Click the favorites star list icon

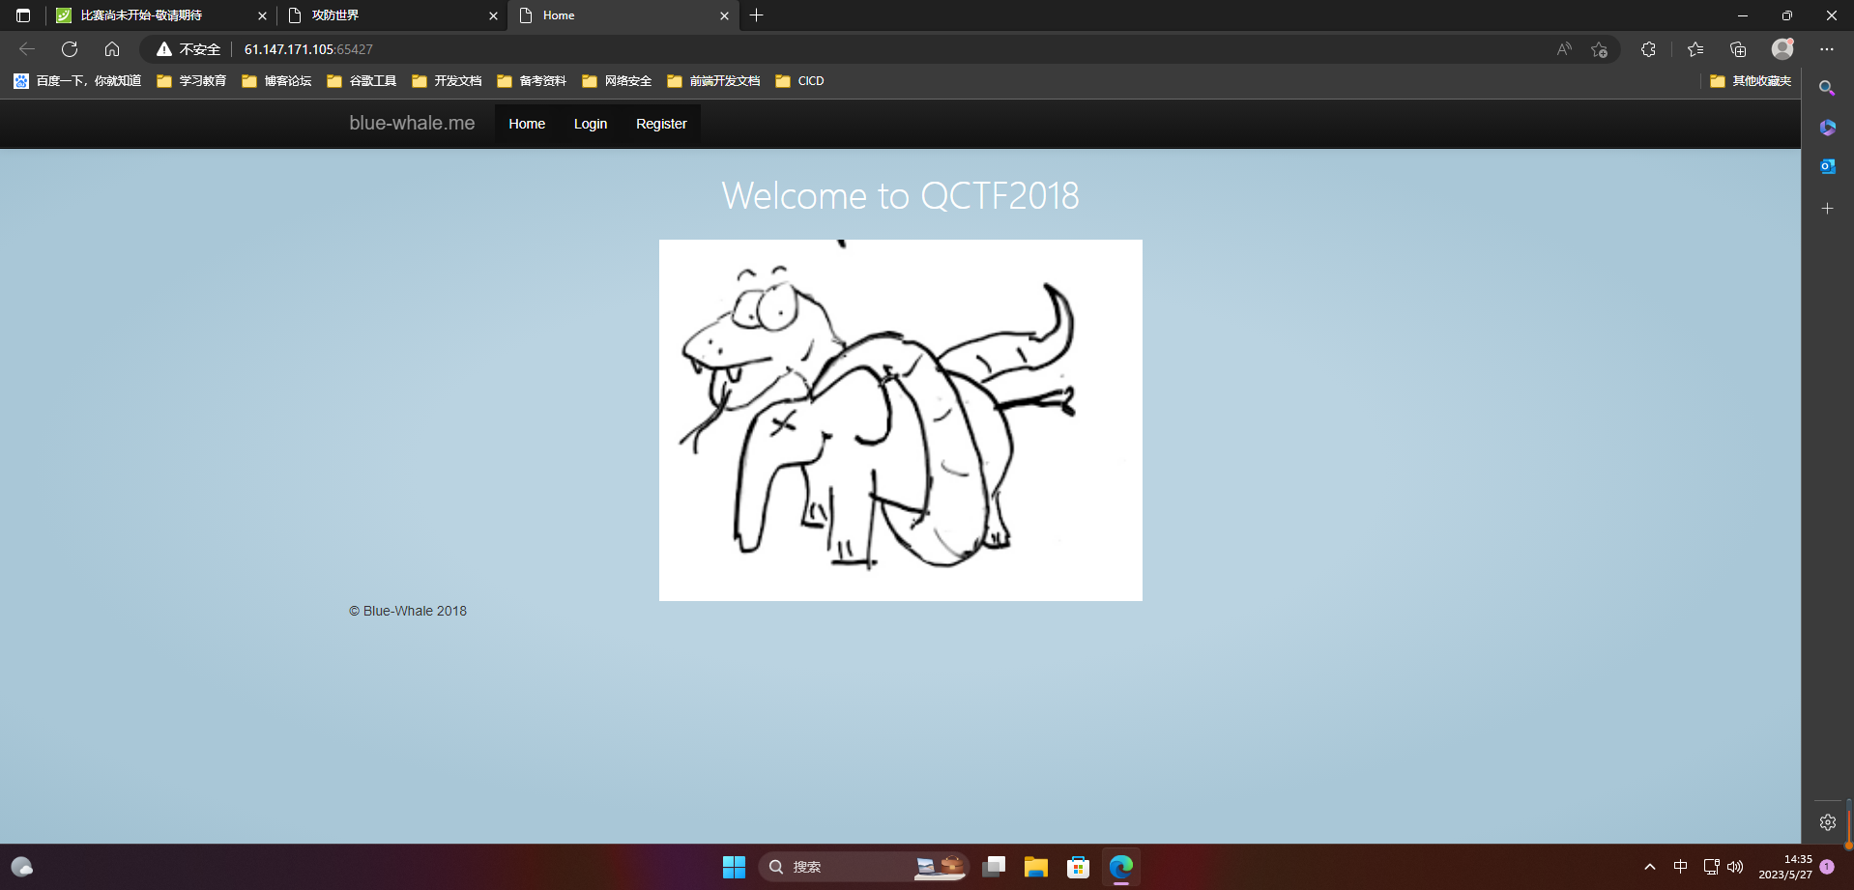(1695, 49)
